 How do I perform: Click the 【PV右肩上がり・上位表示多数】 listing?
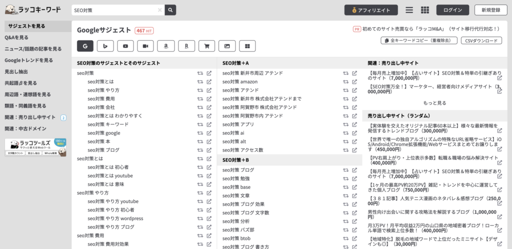pos(433,160)
